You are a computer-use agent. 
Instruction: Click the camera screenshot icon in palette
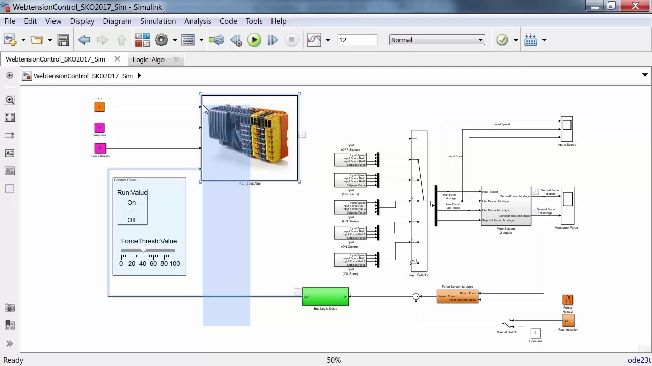tap(10, 308)
